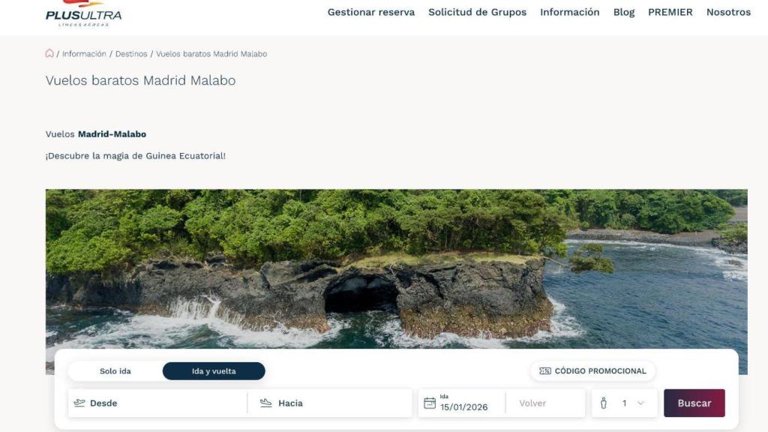Open the Gestionar reserva page

(x=370, y=12)
